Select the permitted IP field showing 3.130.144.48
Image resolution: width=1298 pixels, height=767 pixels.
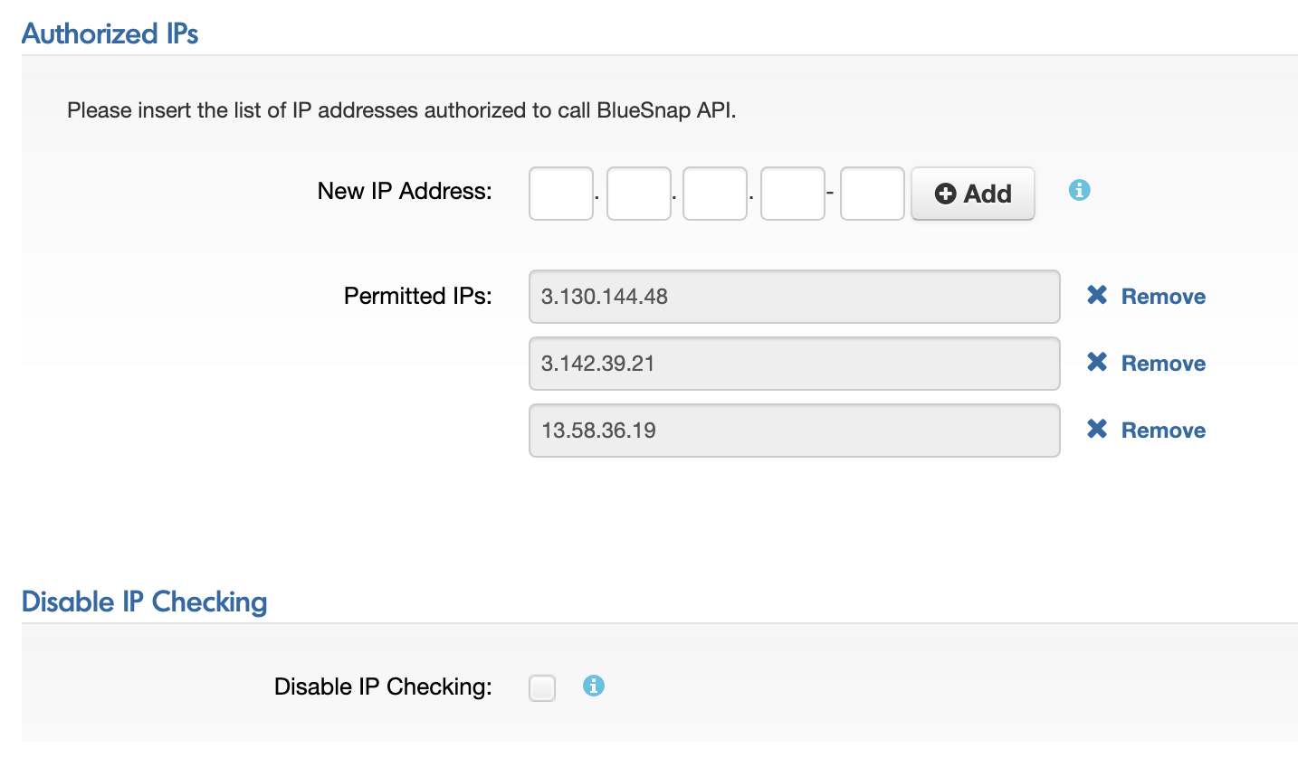[x=795, y=297]
